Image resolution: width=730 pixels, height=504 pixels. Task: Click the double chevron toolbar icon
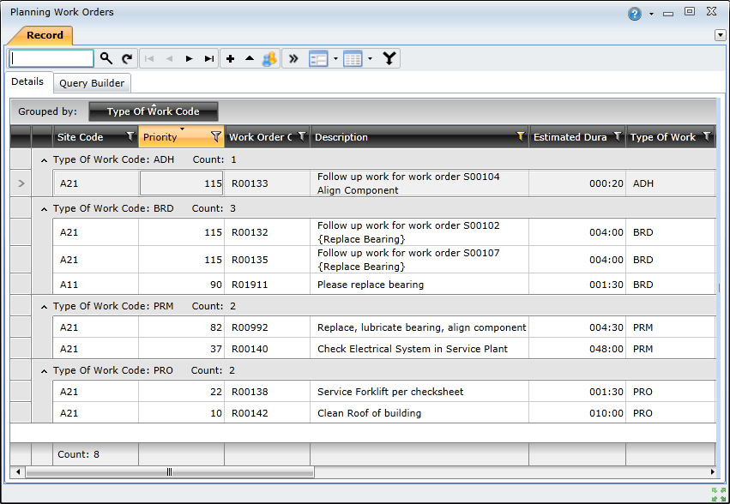coord(293,58)
